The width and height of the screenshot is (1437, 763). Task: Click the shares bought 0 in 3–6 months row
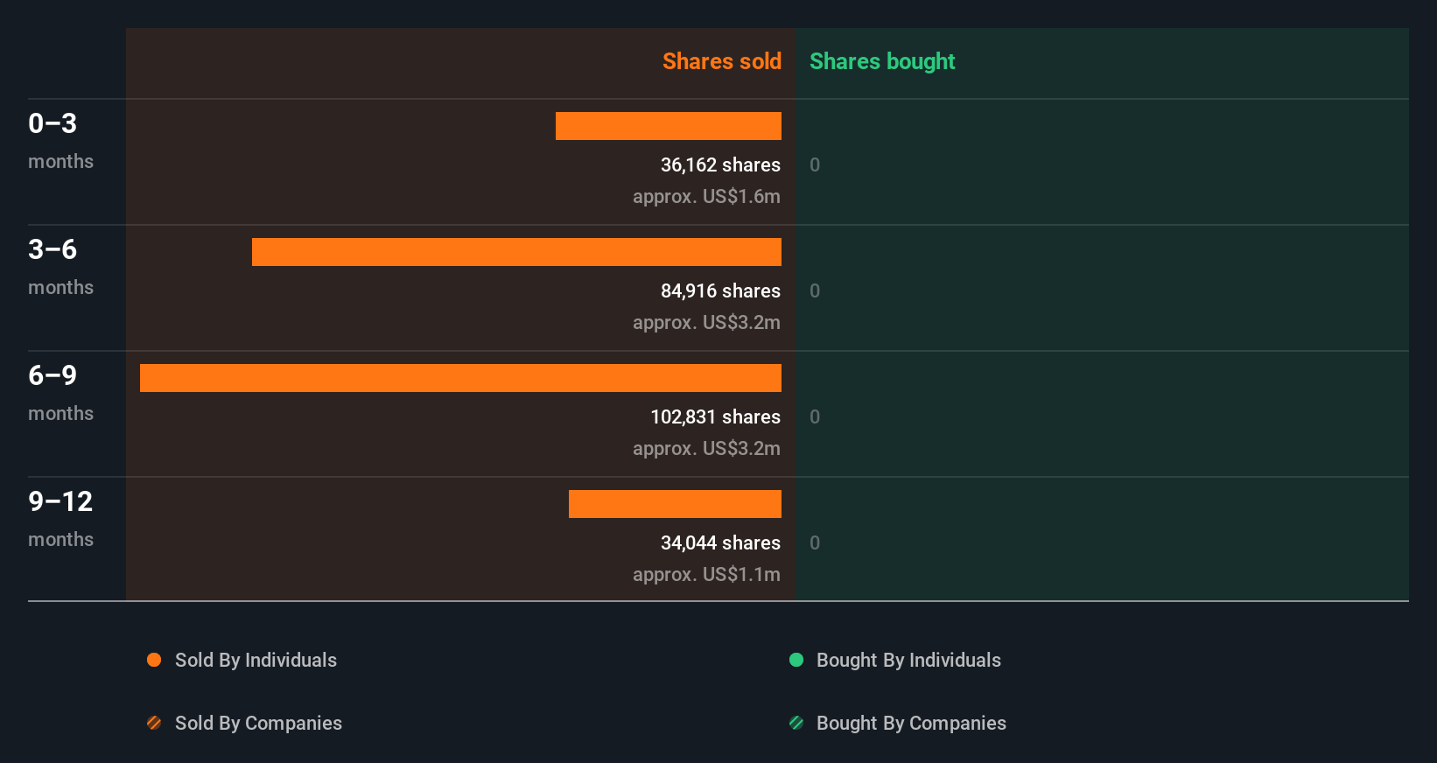click(x=815, y=291)
